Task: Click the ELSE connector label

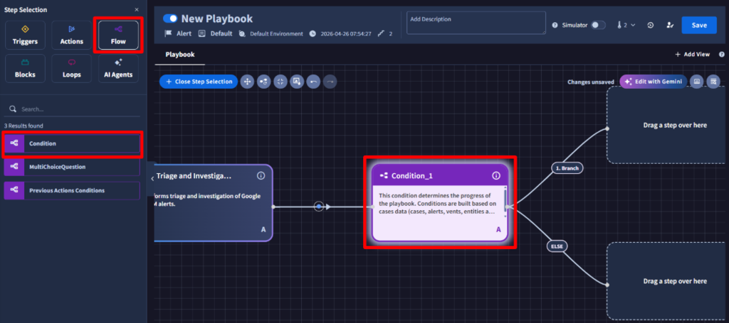Action: (557, 246)
